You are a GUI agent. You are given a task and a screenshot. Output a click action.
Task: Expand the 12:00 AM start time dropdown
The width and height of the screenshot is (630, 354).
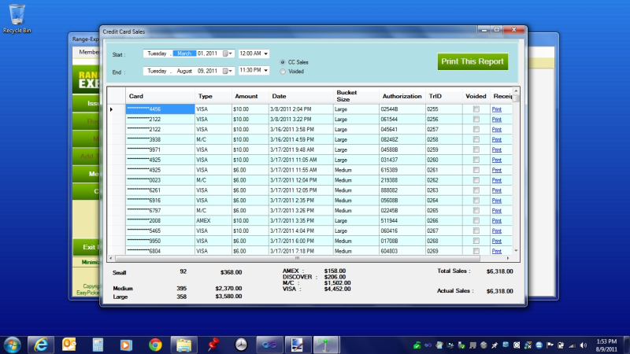[265, 53]
